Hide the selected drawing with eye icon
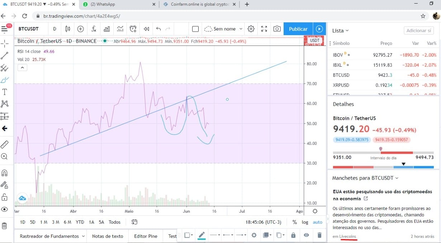 306,235
